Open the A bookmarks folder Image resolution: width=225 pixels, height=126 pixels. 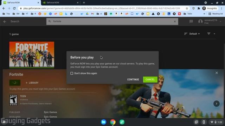click(x=99, y=14)
